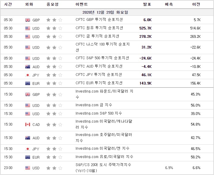Click the -22.6K previous value
This screenshot has width=214, height=175.
(x=196, y=47)
